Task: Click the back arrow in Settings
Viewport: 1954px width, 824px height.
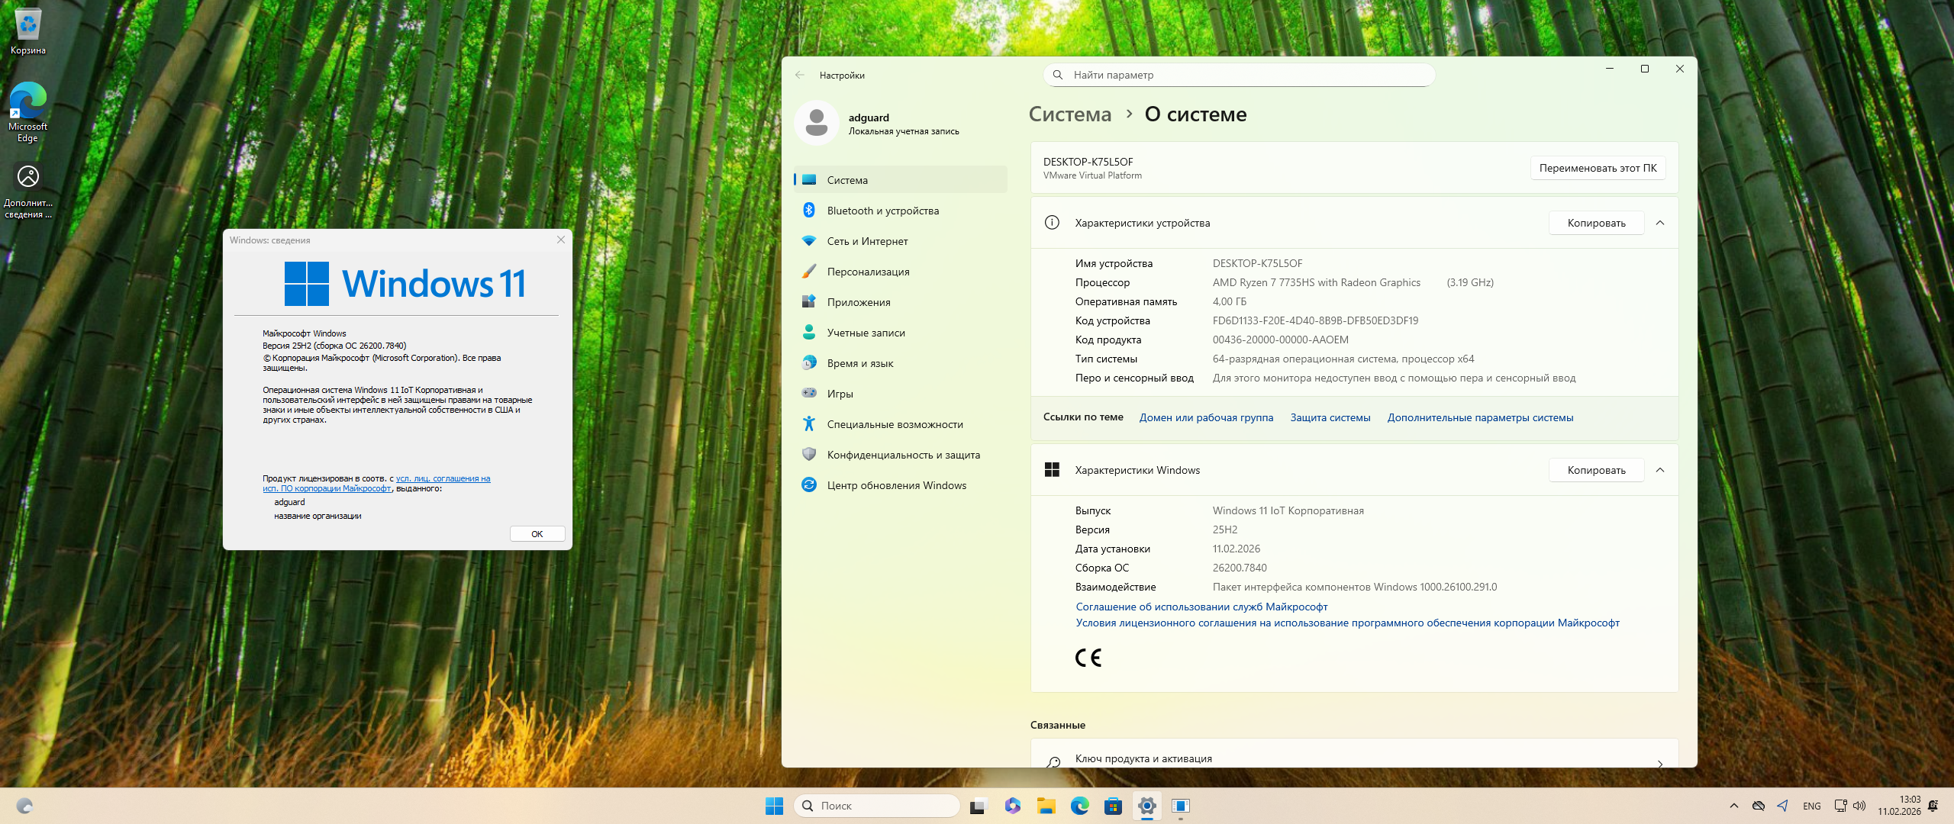Action: (799, 75)
